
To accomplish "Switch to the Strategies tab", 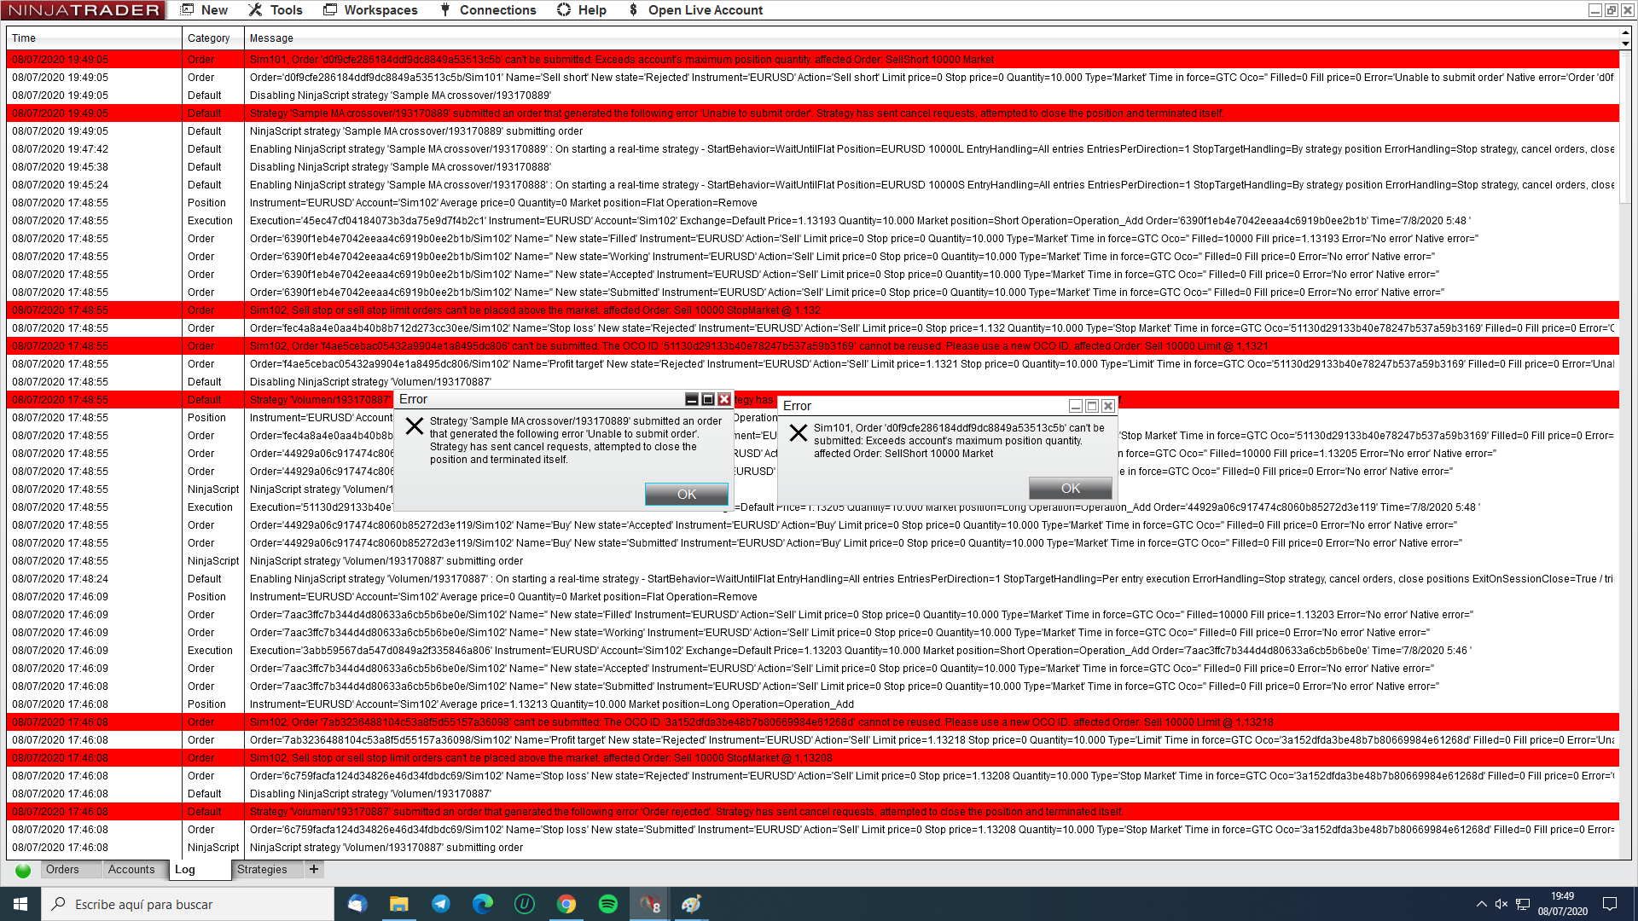I will (x=262, y=870).
